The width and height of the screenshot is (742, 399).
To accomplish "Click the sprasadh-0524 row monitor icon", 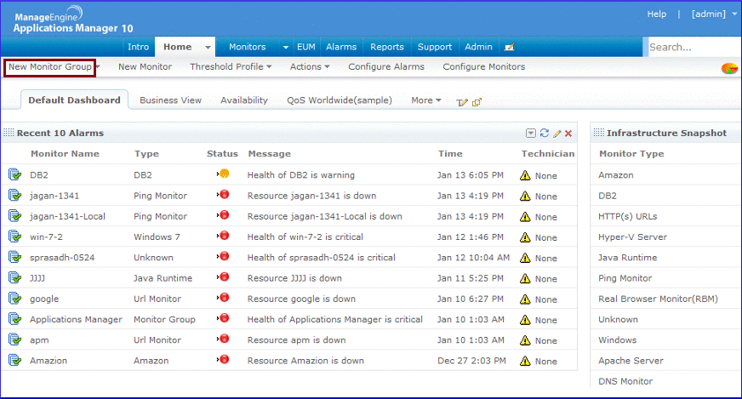I will tap(14, 257).
